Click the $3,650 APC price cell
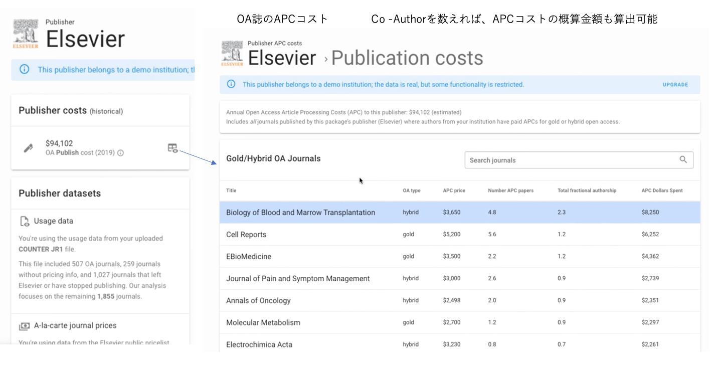The image size is (714, 369). [x=452, y=213]
